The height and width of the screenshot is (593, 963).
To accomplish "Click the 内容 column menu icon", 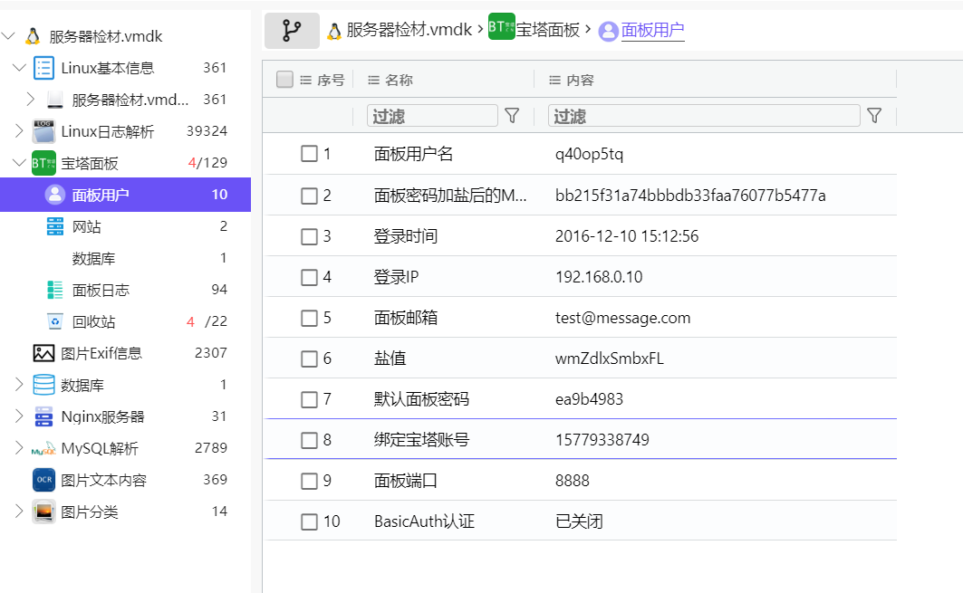I will 554,80.
